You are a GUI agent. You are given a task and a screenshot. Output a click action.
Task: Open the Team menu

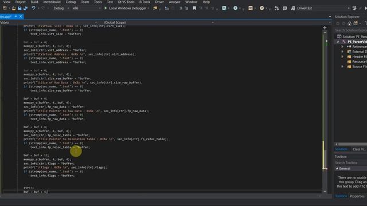[x=85, y=2]
